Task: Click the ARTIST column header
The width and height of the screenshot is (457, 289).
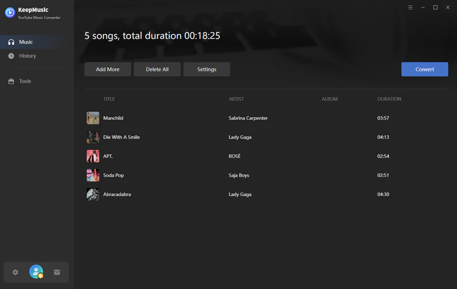Action: pyautogui.click(x=236, y=99)
